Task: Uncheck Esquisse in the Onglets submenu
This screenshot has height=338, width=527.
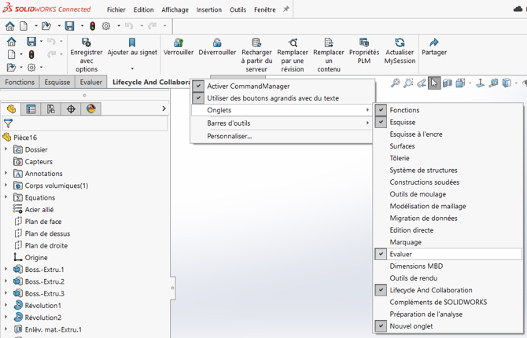Action: (x=381, y=122)
